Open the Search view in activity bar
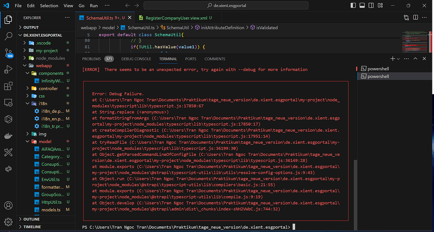Image resolution: width=434 pixels, height=232 pixels. [8, 36]
